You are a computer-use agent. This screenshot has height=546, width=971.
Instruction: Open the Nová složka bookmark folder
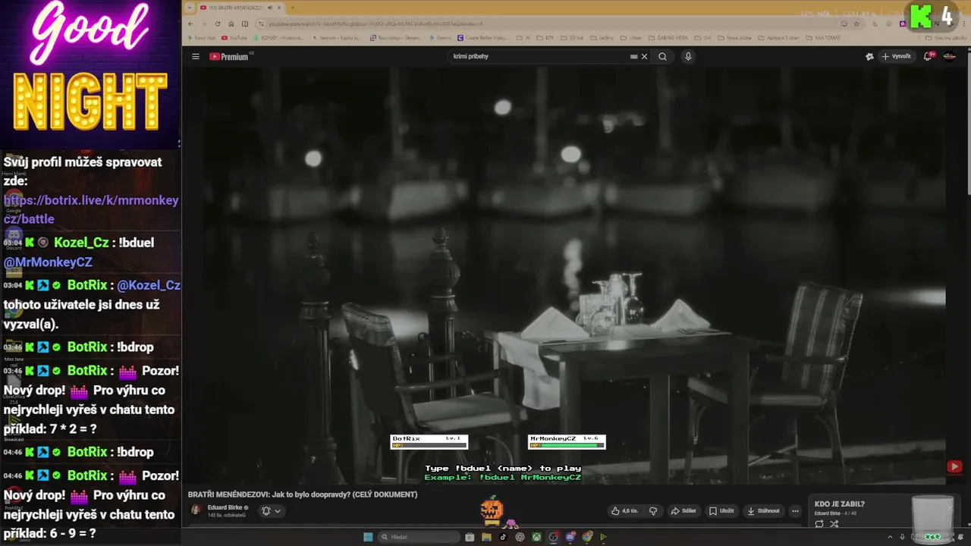[734, 38]
